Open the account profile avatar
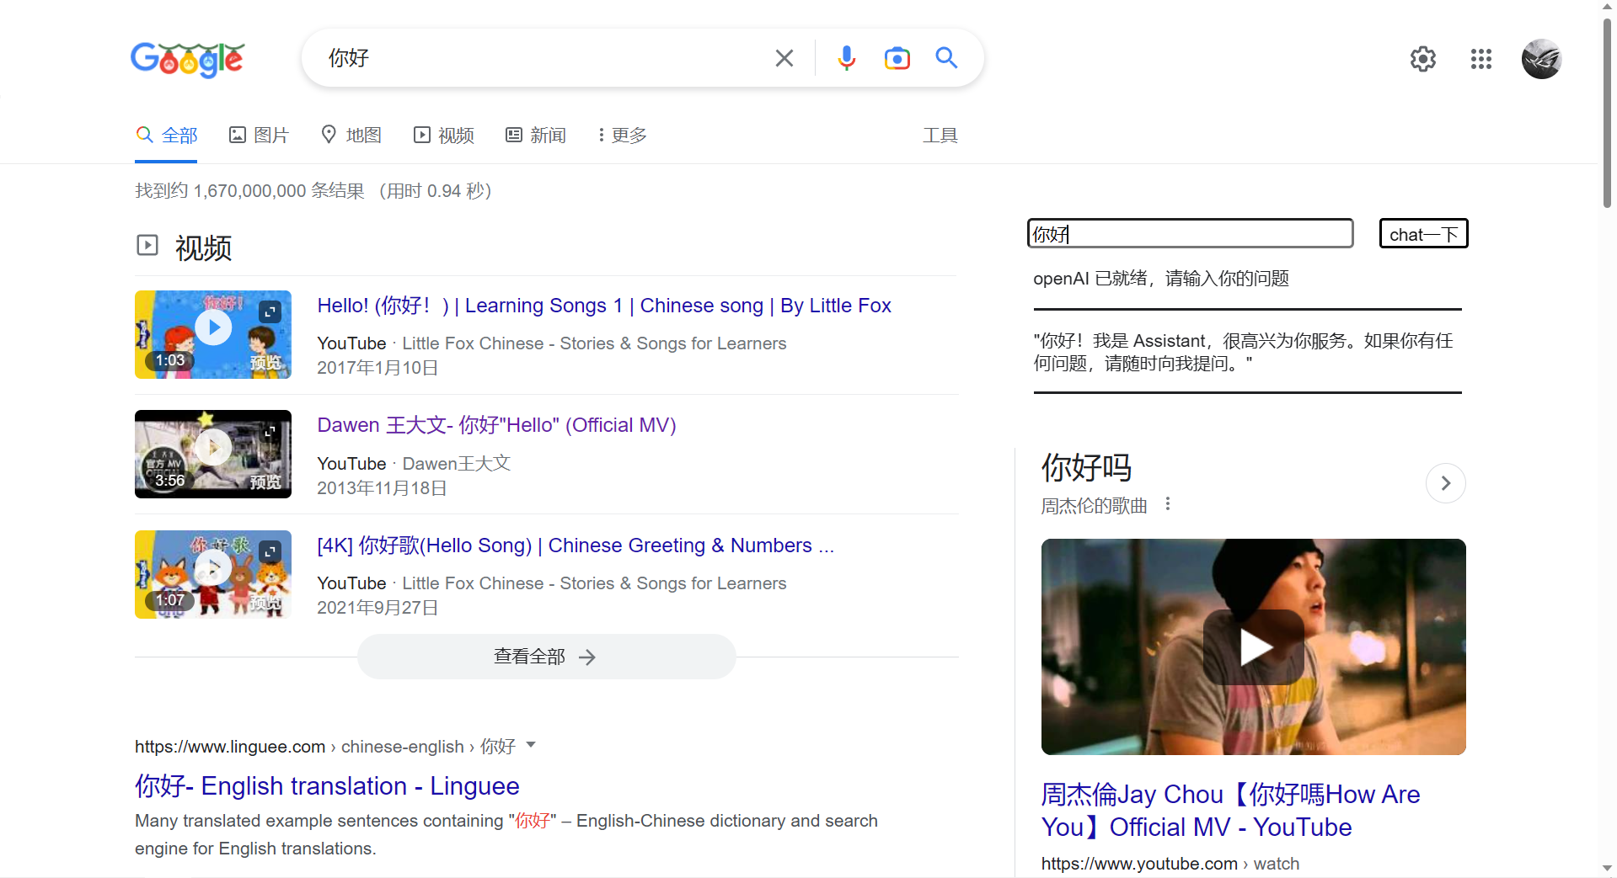Viewport: 1617px width, 878px height. tap(1541, 59)
